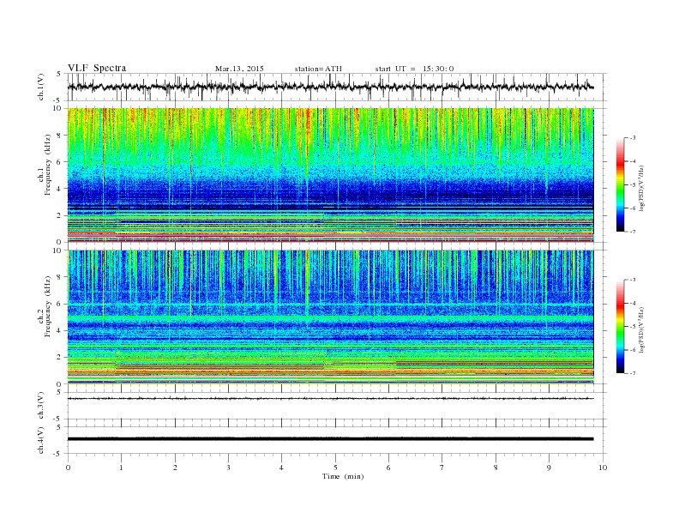Click time axis tick label "9"
679x525 pixels.
point(549,468)
